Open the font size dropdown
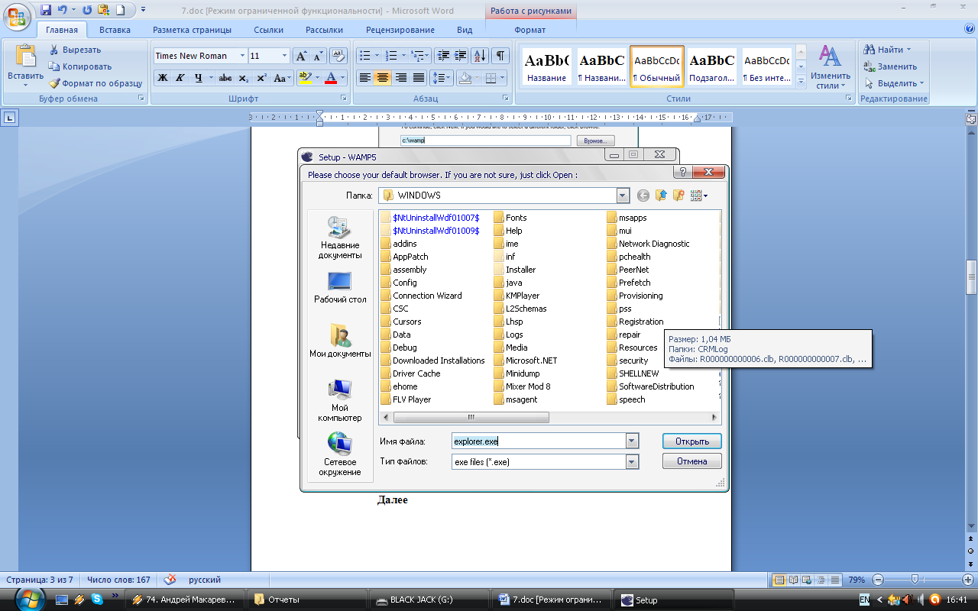Image resolution: width=978 pixels, height=611 pixels. pos(284,56)
